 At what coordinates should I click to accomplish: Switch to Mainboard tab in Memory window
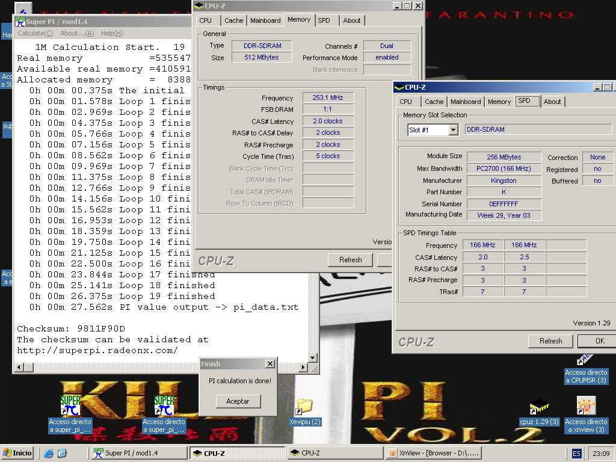[x=265, y=20]
